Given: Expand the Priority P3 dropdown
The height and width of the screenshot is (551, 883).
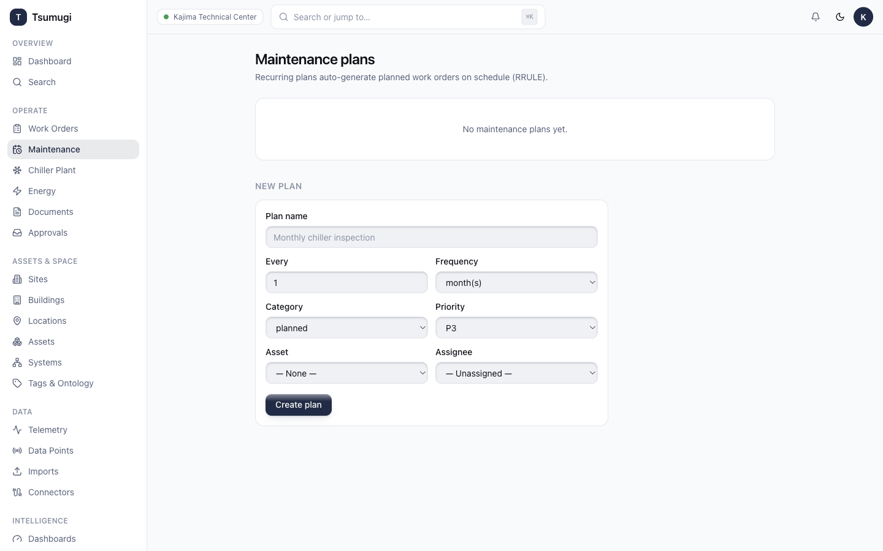Looking at the screenshot, I should point(516,328).
